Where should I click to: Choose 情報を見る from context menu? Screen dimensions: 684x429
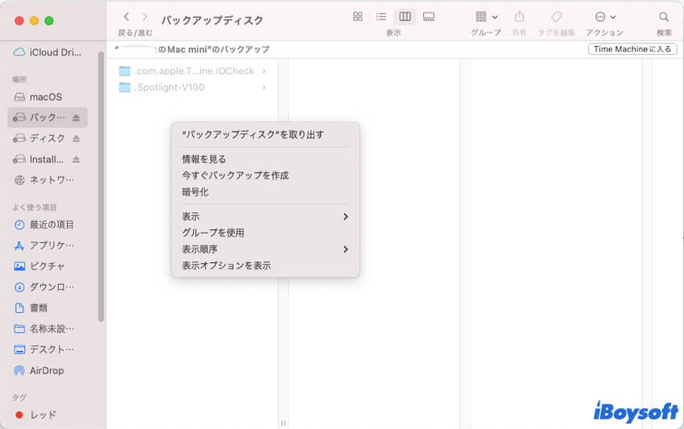point(266,159)
